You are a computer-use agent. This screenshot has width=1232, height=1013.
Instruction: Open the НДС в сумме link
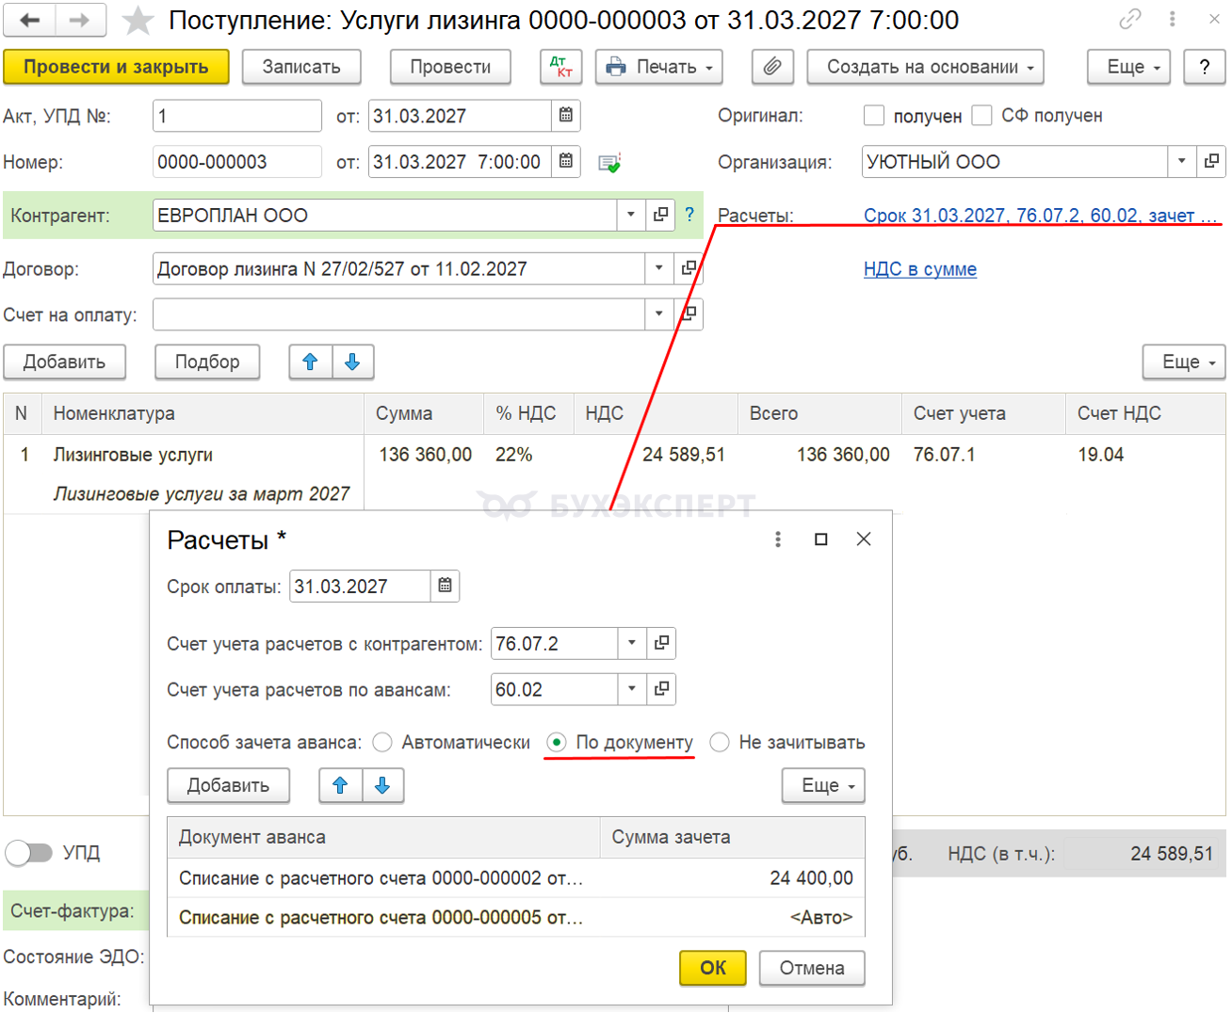click(x=920, y=269)
